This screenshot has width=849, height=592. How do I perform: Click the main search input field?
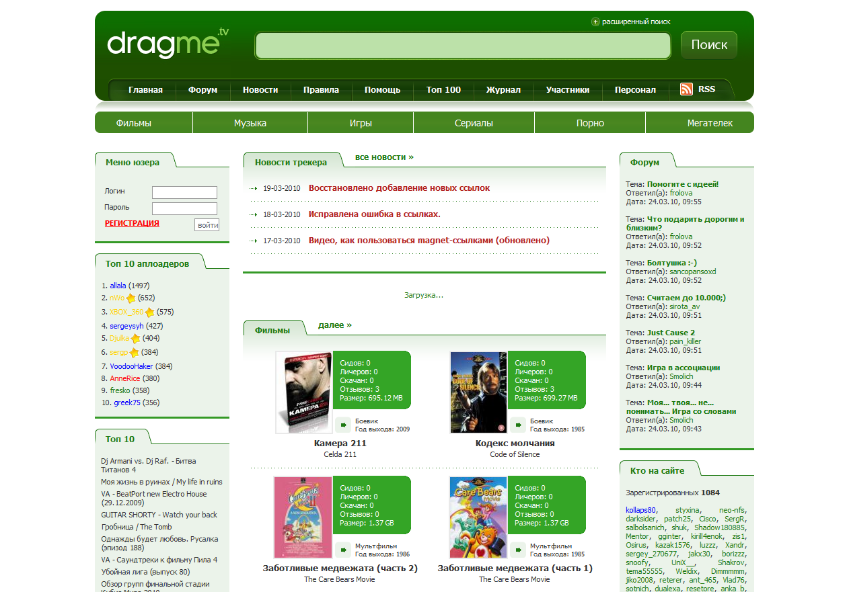[x=463, y=46]
